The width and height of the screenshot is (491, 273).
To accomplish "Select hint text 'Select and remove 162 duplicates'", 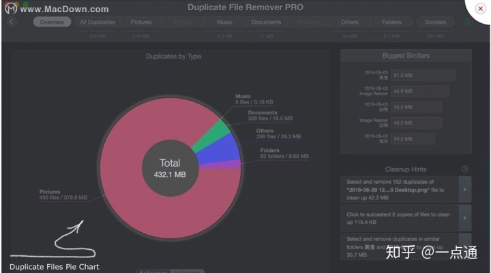I will (x=390, y=182).
